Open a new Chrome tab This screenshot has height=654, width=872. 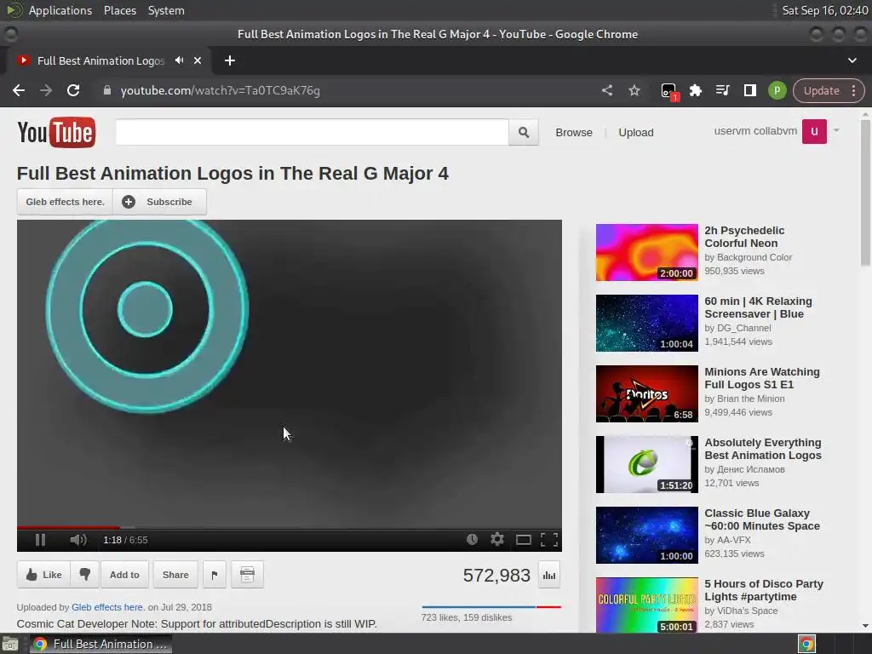coord(230,60)
